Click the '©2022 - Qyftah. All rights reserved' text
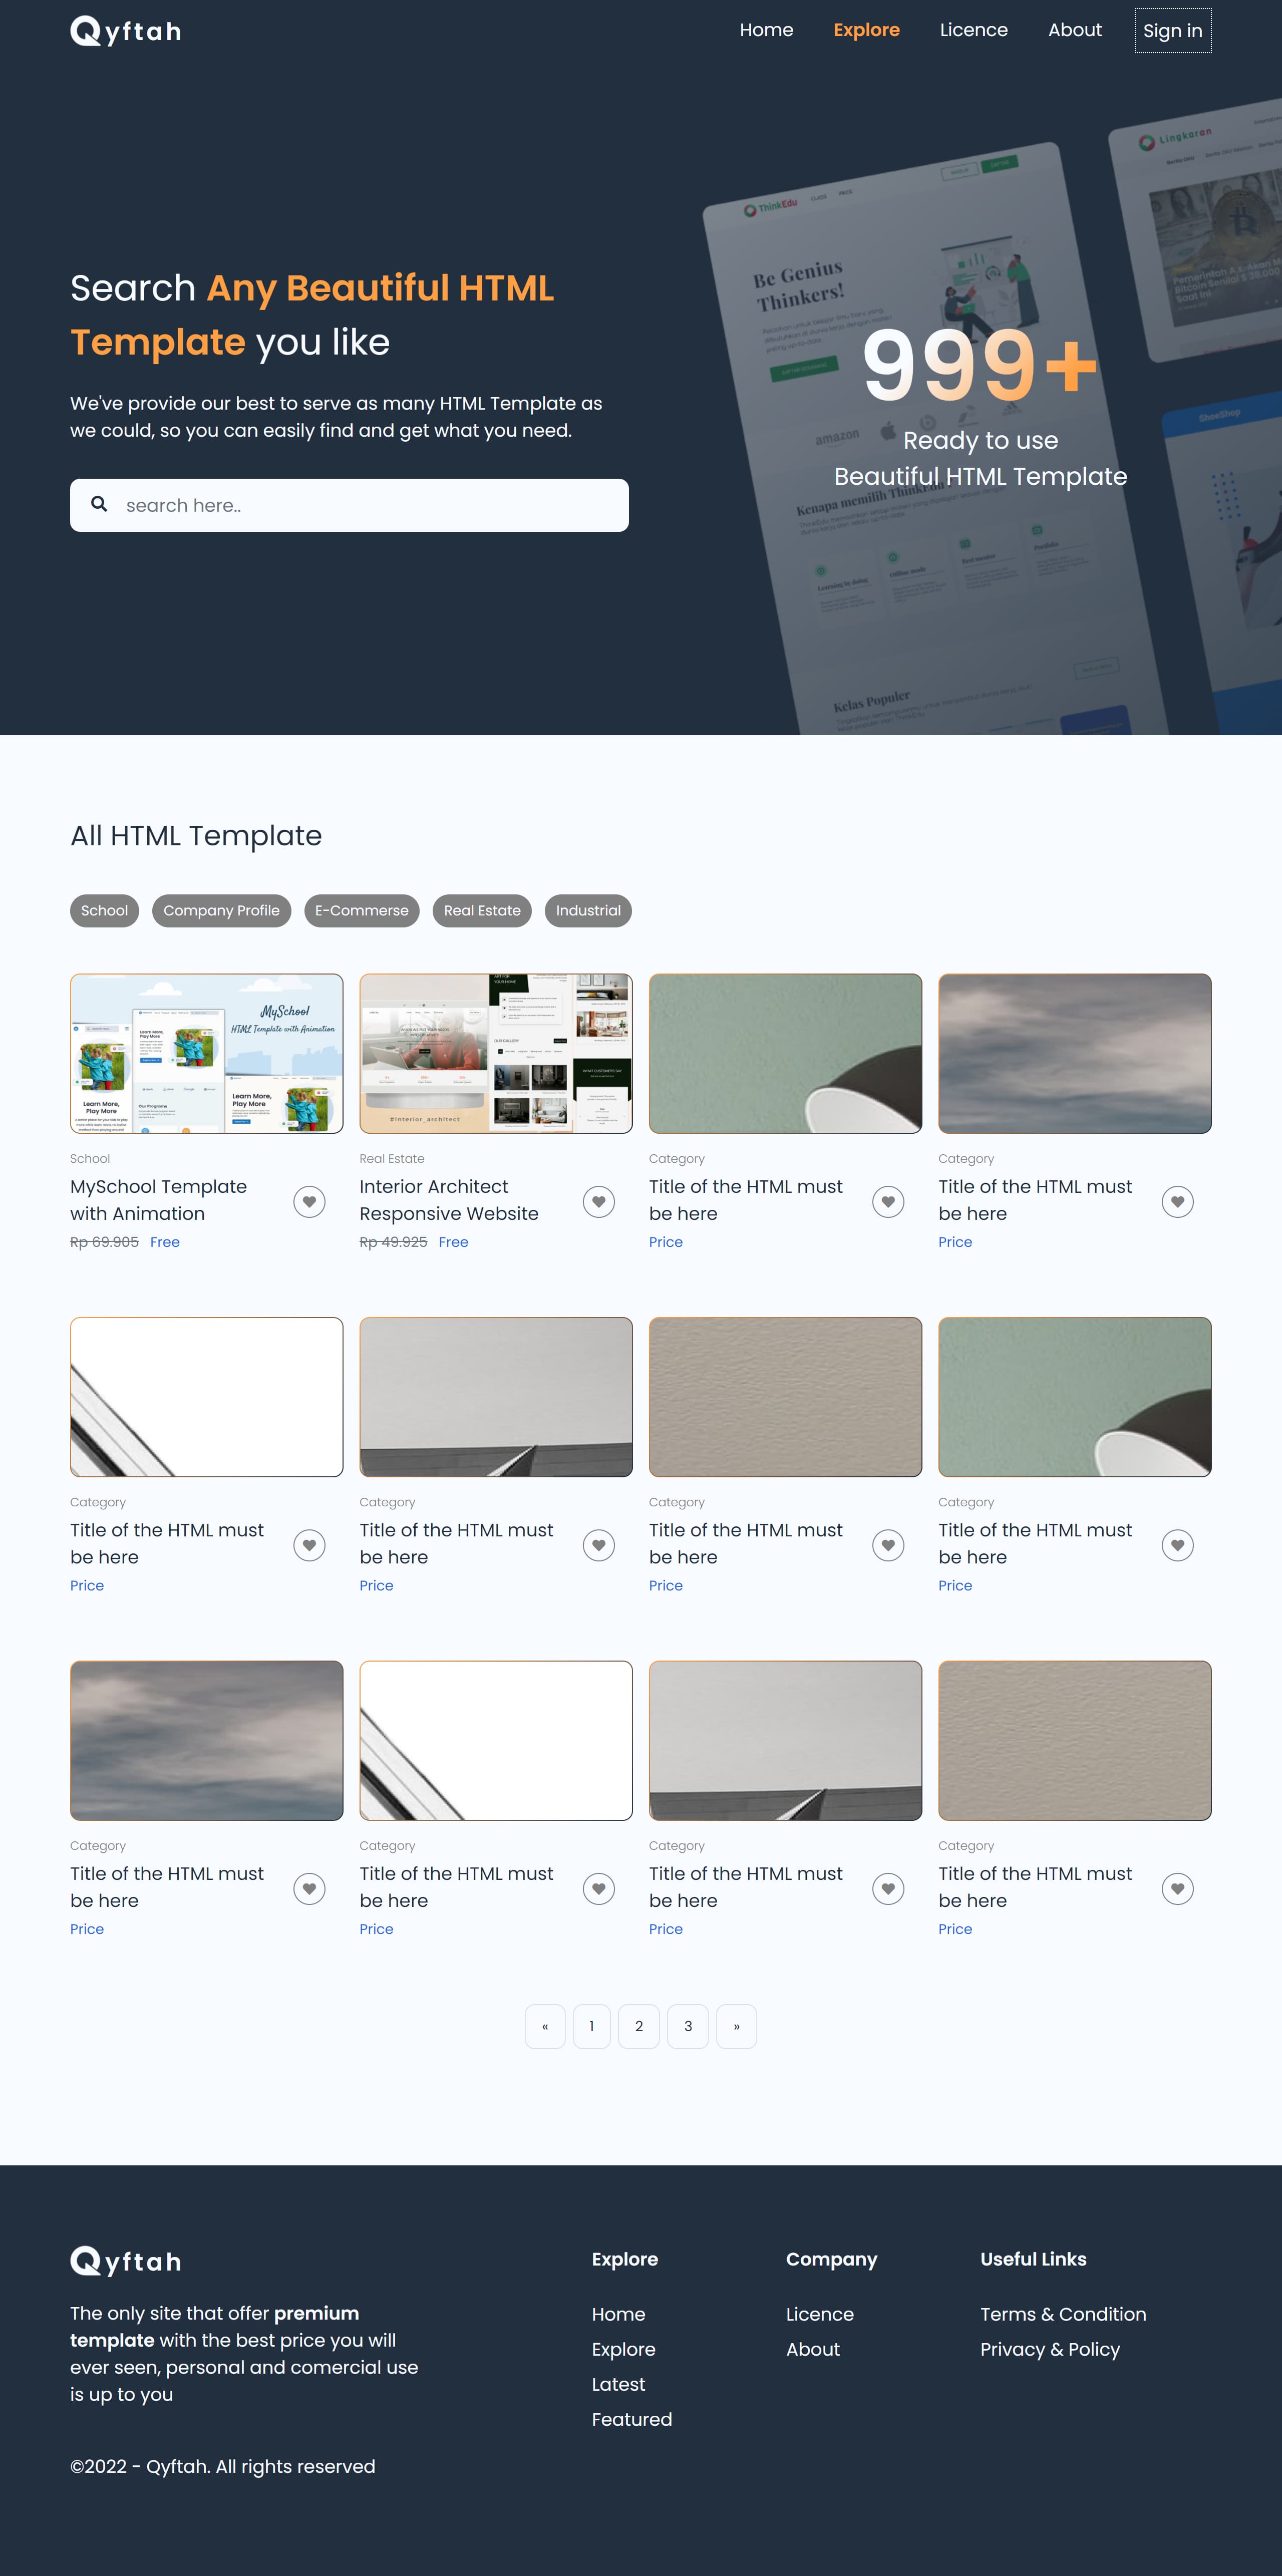Screen dimensions: 1282x2576 (x=223, y=2466)
